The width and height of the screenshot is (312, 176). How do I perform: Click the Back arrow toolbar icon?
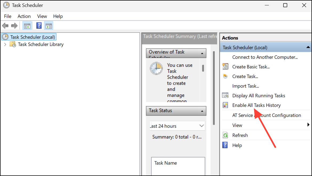5,26
